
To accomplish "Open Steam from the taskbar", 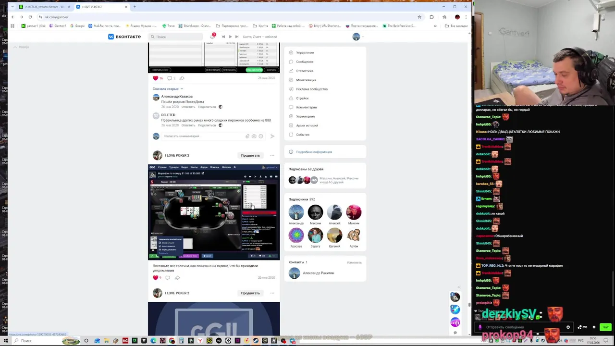I will 256,341.
